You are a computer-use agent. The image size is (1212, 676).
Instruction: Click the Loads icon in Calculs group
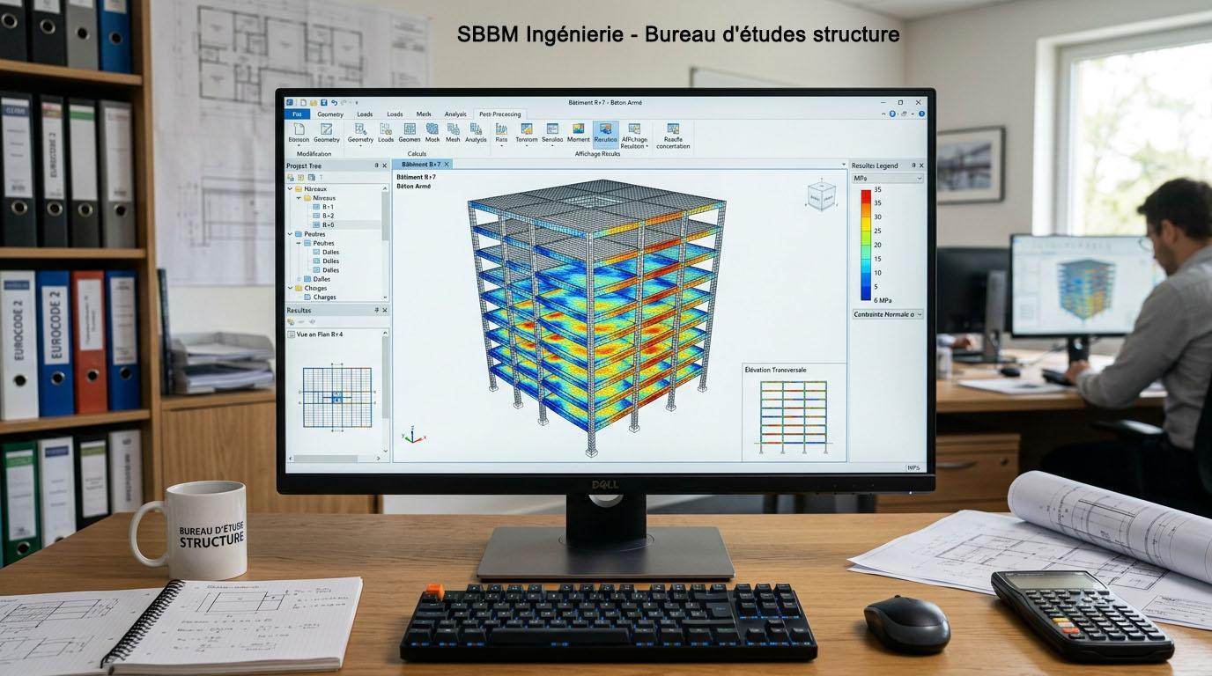point(386,129)
